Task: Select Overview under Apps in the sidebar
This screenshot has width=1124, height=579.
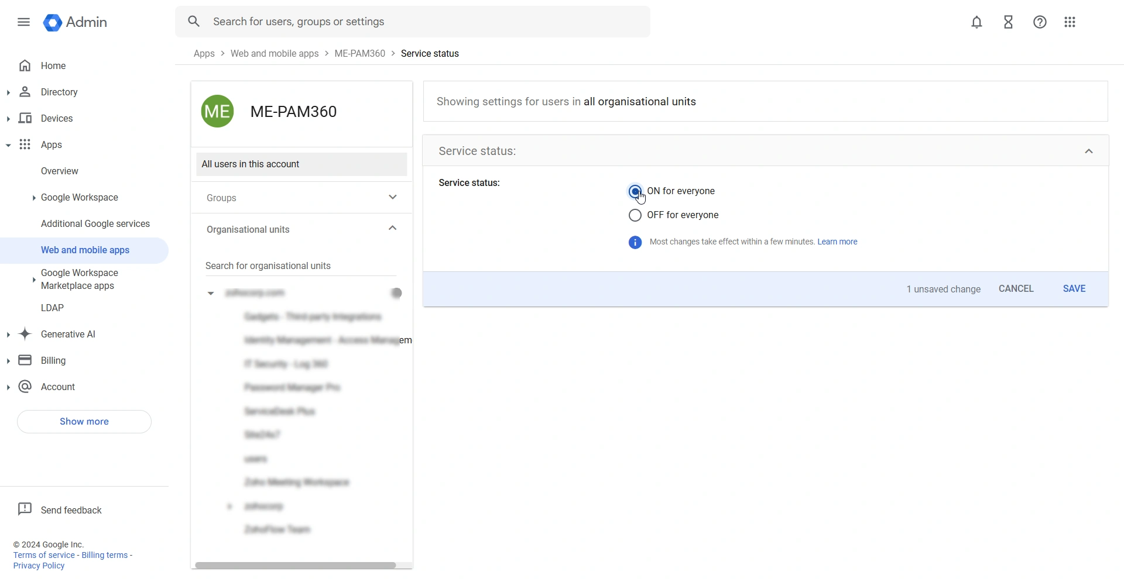Action: [59, 171]
